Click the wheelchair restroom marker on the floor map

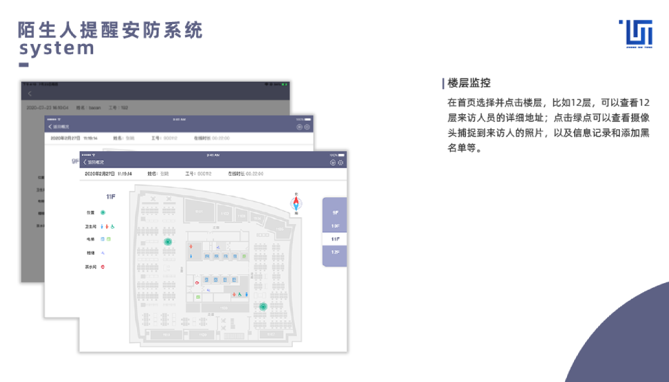tap(240, 295)
